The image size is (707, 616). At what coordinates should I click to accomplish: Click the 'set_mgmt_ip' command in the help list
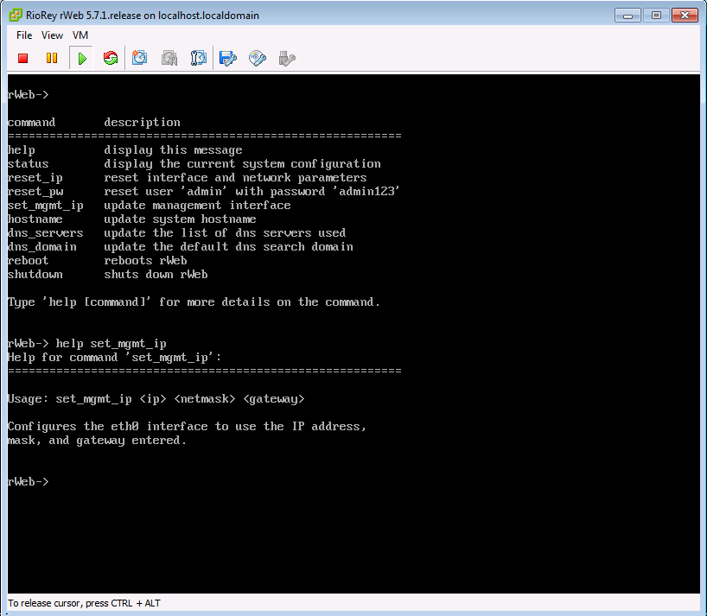click(x=46, y=206)
